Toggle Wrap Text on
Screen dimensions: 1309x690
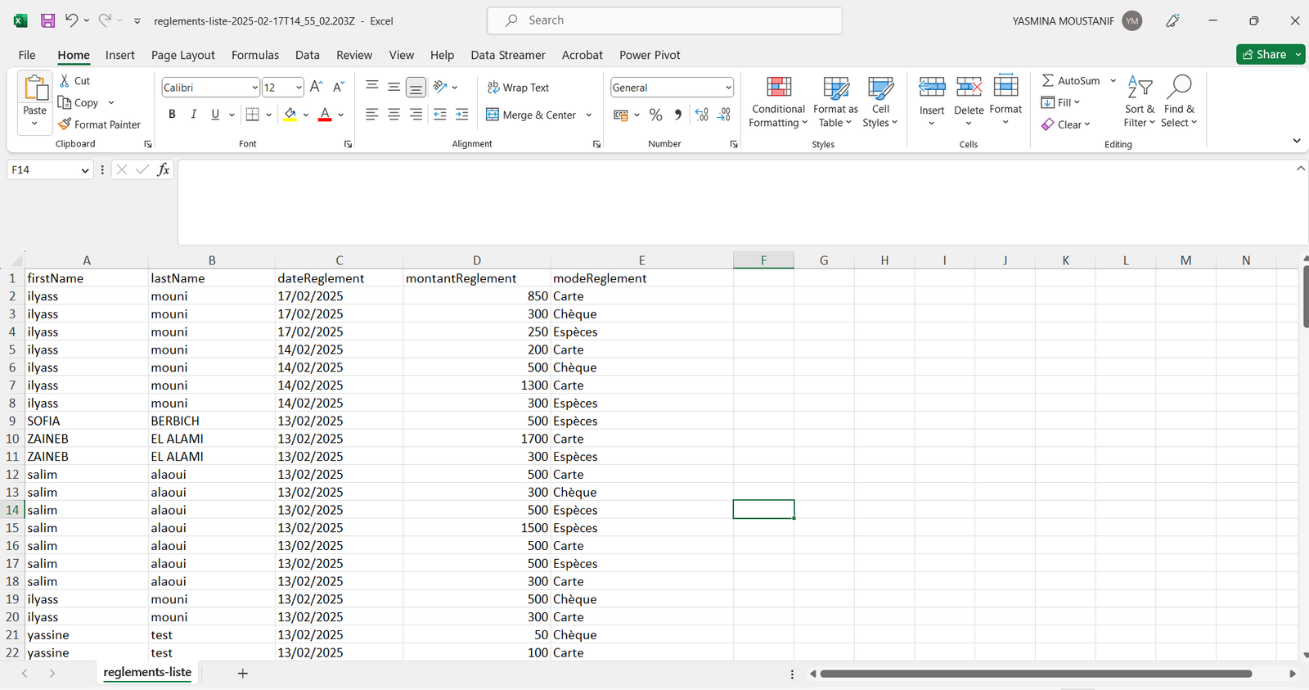click(x=518, y=88)
